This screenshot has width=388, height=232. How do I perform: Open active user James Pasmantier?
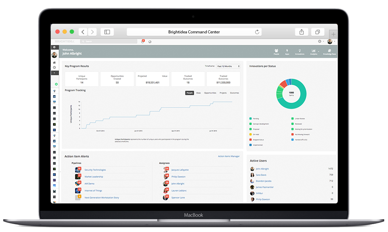pyautogui.click(x=265, y=187)
